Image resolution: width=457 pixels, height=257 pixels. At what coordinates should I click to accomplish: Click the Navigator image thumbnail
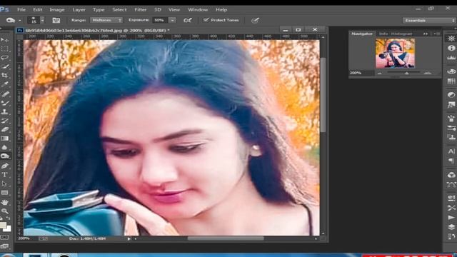395,54
